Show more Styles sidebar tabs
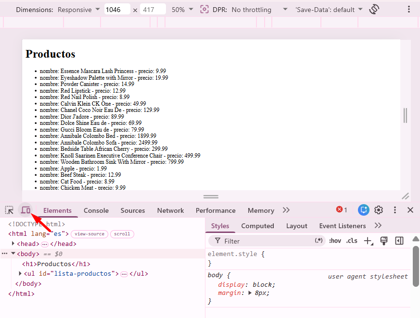This screenshot has height=318, width=420. 378,225
